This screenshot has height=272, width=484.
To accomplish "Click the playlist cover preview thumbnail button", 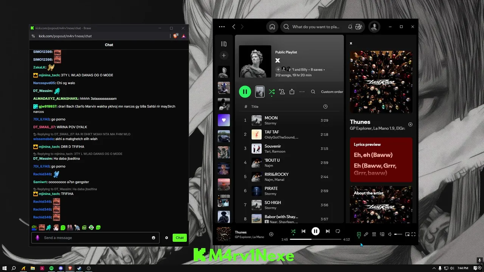I will (x=260, y=91).
